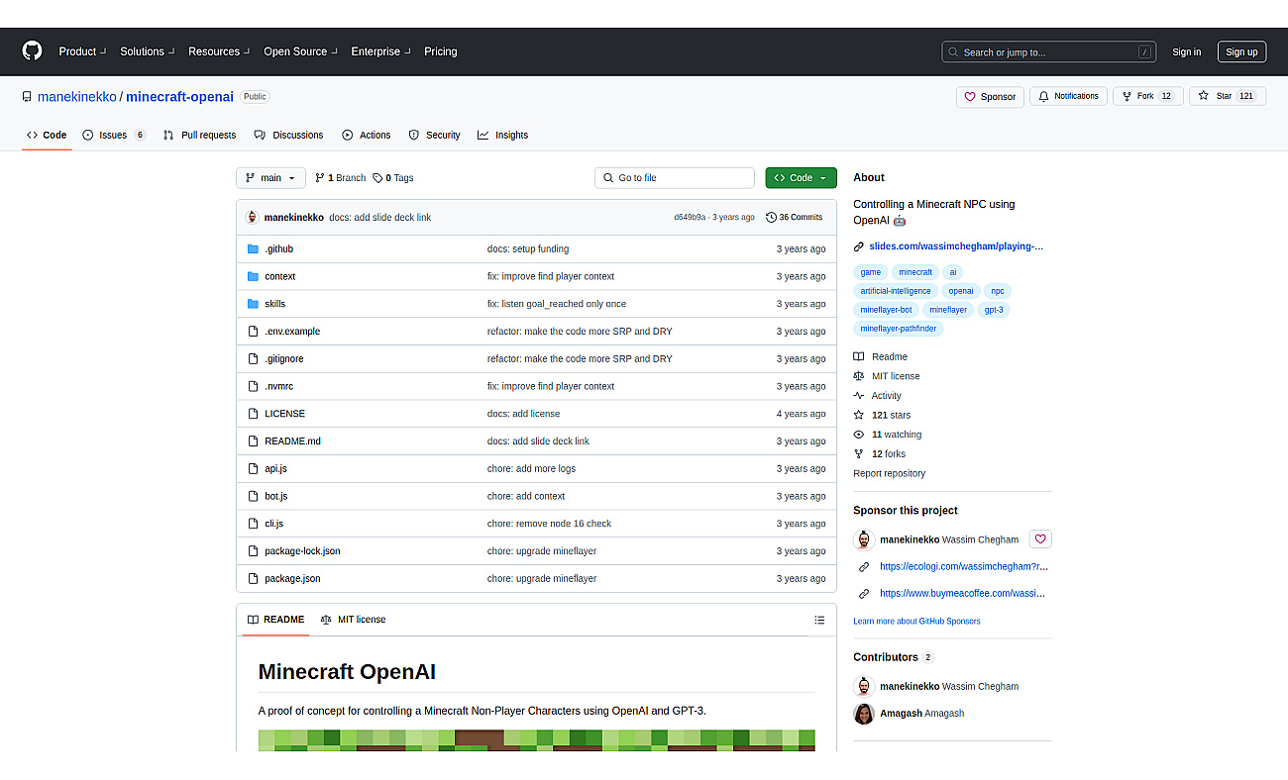This screenshot has height=780, width=1288.
Task: Switch to the Insights tab
Action: coord(502,135)
